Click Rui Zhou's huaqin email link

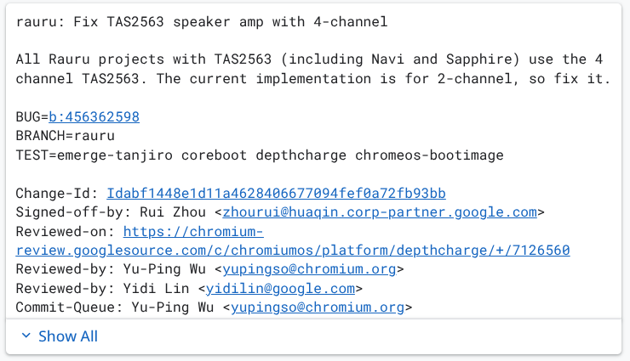(380, 212)
